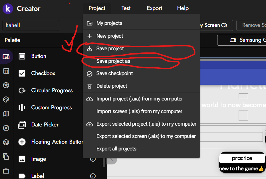Click the Remove Screen button

click(251, 25)
